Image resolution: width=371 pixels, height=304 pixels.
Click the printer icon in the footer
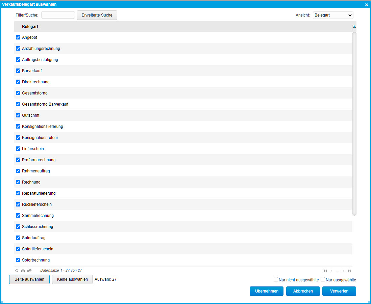coord(23,271)
